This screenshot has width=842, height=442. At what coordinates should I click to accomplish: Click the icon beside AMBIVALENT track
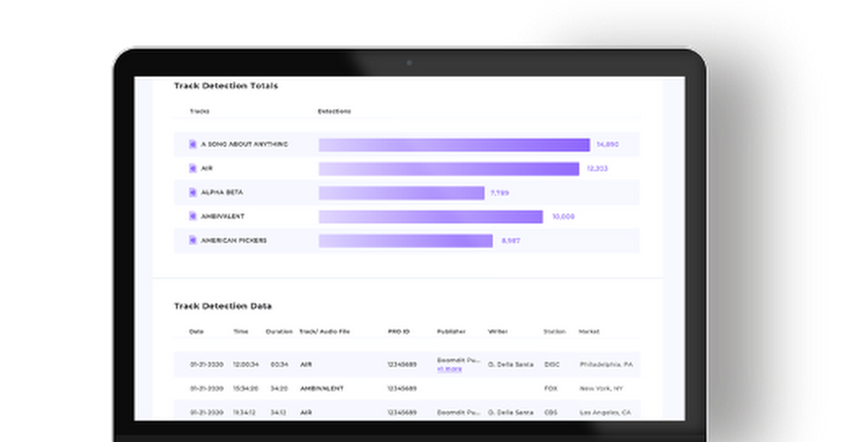click(192, 217)
